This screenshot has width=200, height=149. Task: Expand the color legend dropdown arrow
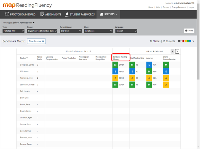(x=193, y=41)
